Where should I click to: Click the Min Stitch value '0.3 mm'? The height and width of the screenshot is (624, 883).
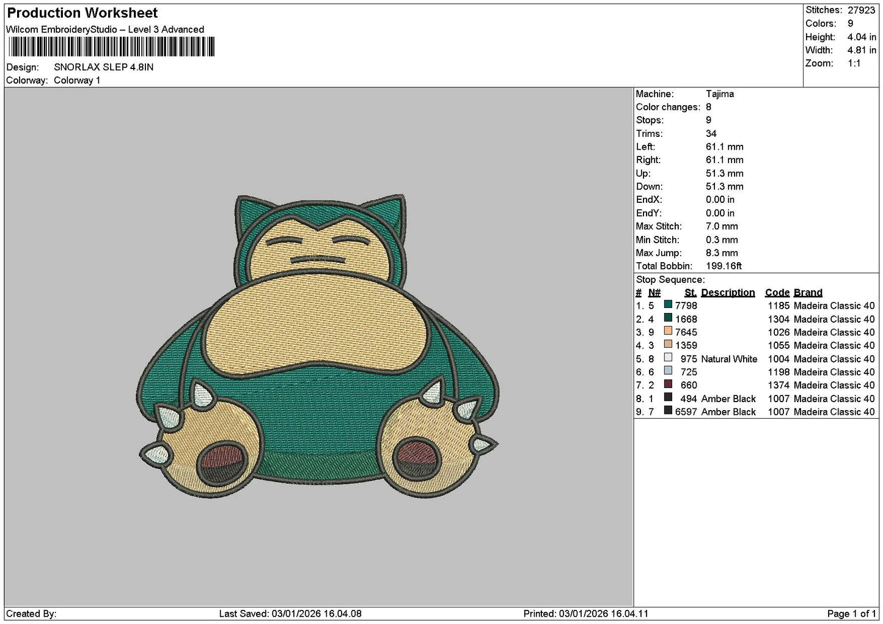pos(722,240)
